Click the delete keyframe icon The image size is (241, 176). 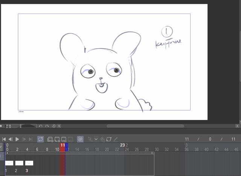(x=102, y=139)
